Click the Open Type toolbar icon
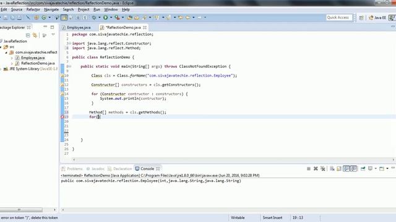The image size is (396, 222). click(x=130, y=17)
